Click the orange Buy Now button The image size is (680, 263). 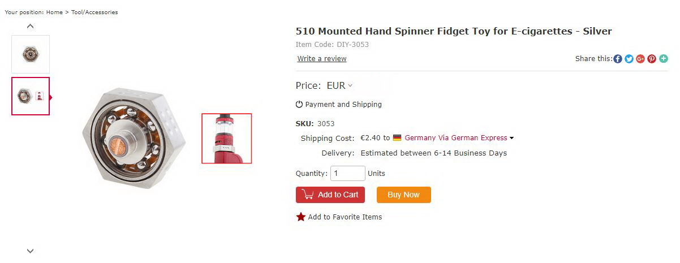tap(403, 195)
